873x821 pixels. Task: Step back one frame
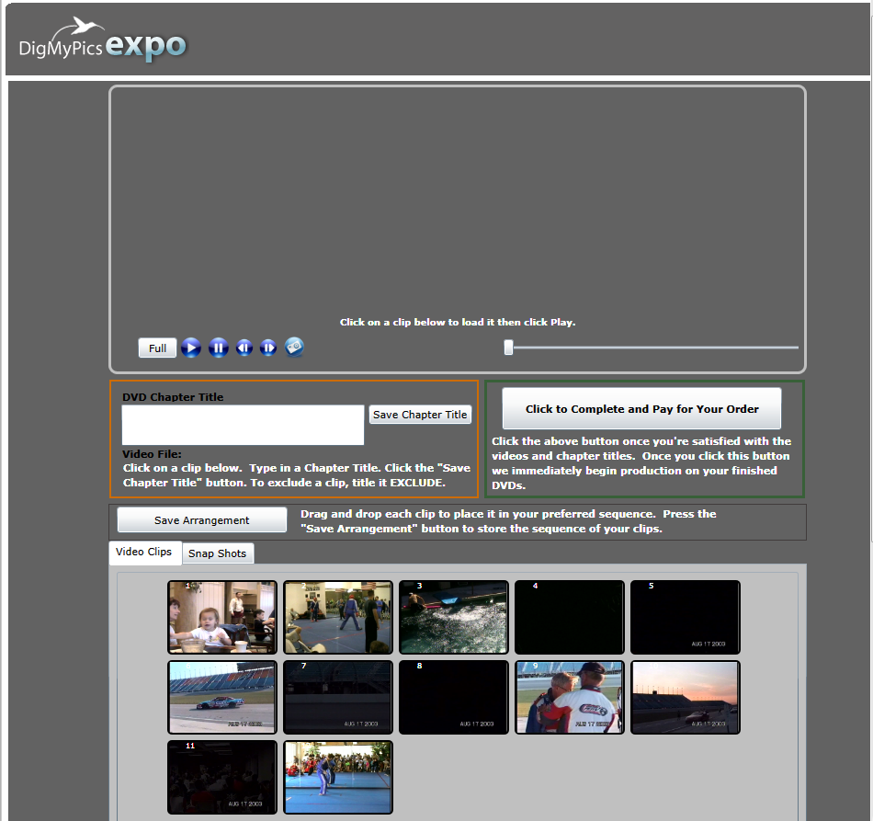244,348
